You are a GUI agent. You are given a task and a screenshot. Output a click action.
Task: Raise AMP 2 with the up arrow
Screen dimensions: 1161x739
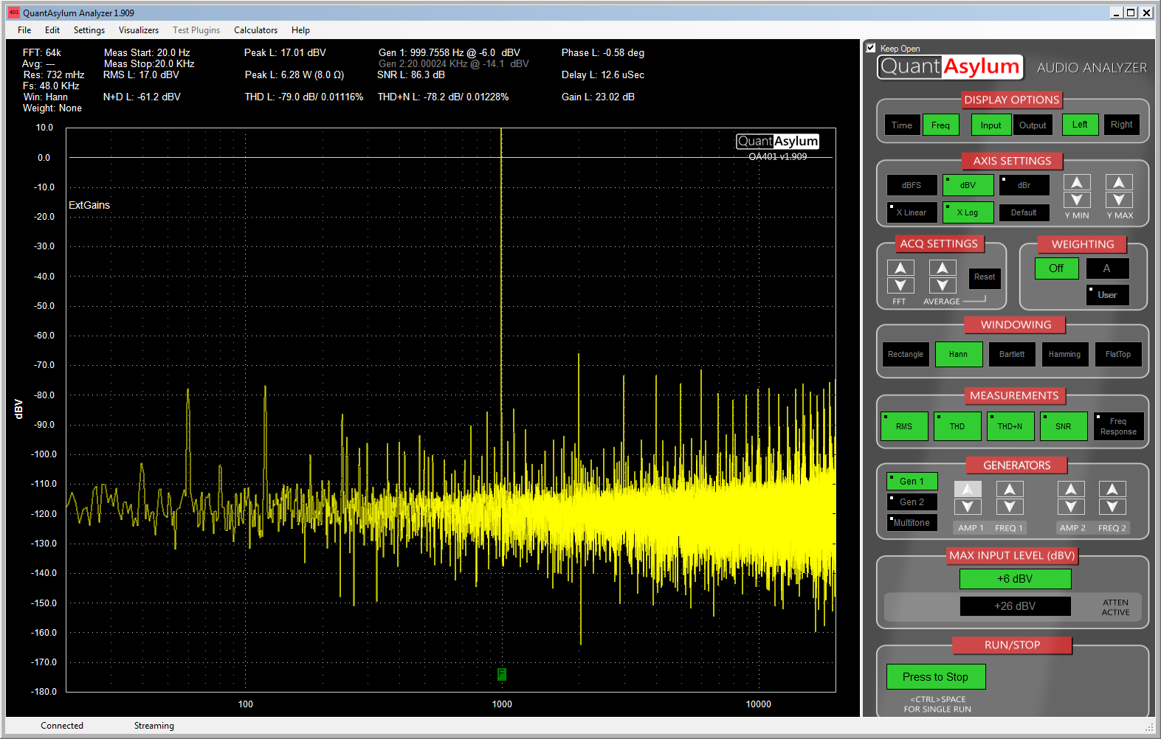tap(1071, 489)
